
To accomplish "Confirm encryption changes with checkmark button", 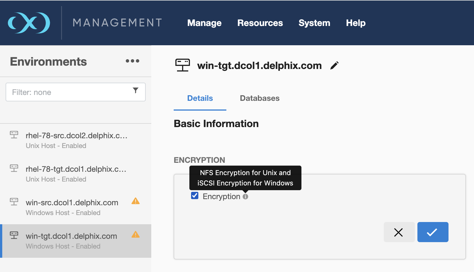I will pos(433,232).
